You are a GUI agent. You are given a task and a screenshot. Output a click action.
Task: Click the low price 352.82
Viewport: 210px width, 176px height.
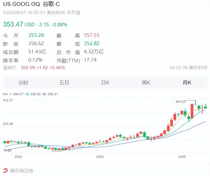(92, 43)
